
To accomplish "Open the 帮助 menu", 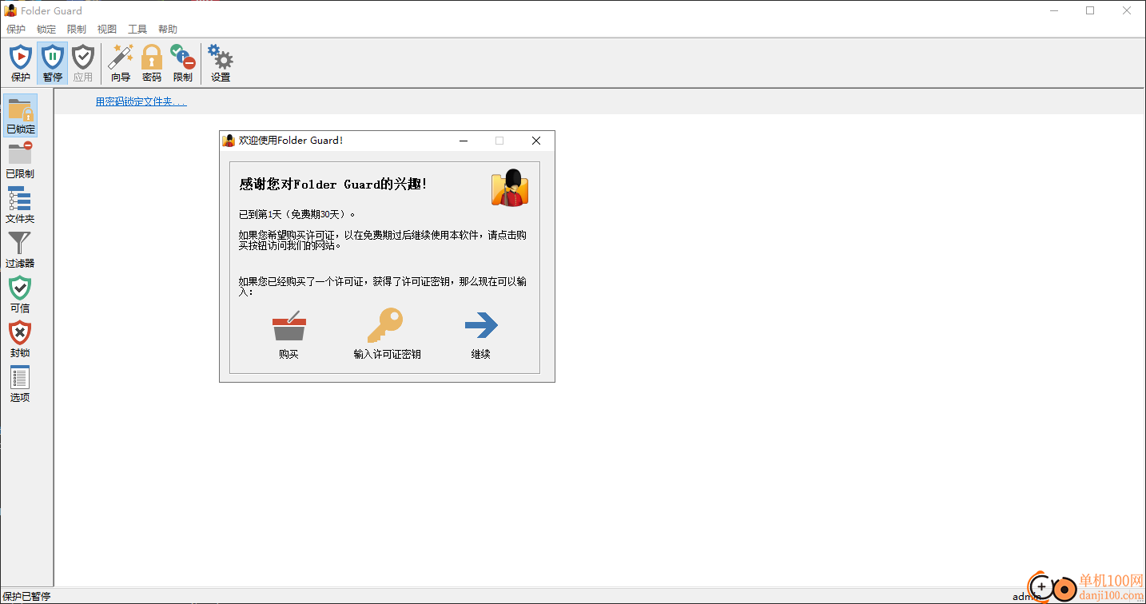I will (168, 30).
